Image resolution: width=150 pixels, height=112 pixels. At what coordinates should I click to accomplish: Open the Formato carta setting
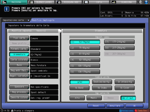[x=19, y=49]
